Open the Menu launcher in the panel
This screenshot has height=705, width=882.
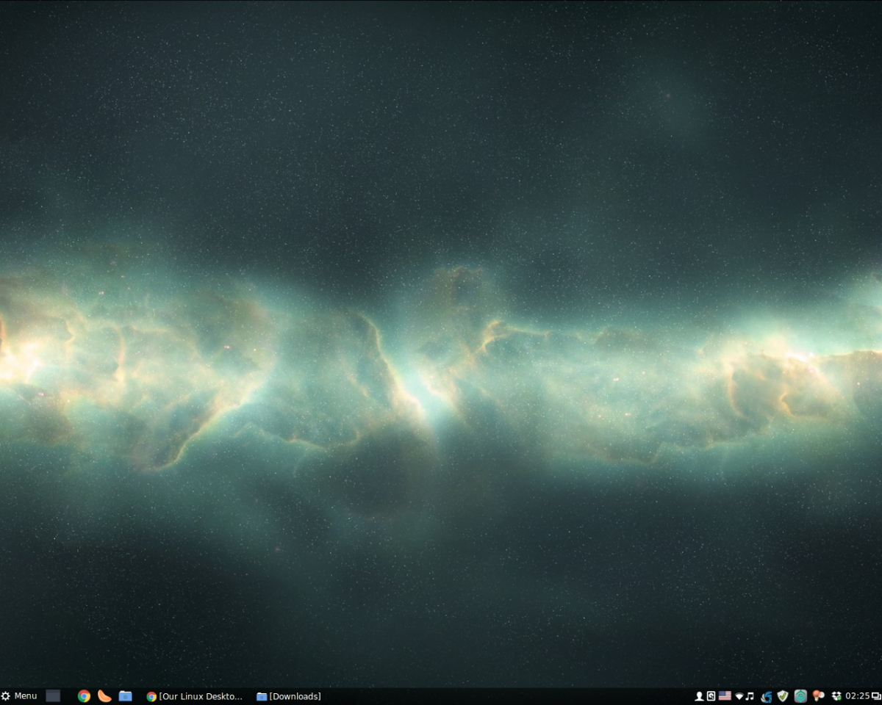pos(19,695)
